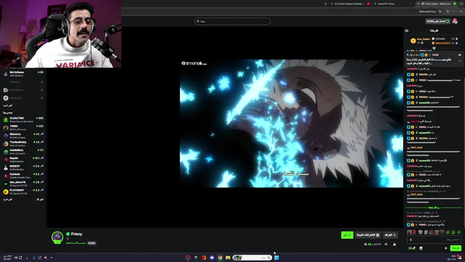
Task: Click the Get KICKs button
Action: click(438, 21)
